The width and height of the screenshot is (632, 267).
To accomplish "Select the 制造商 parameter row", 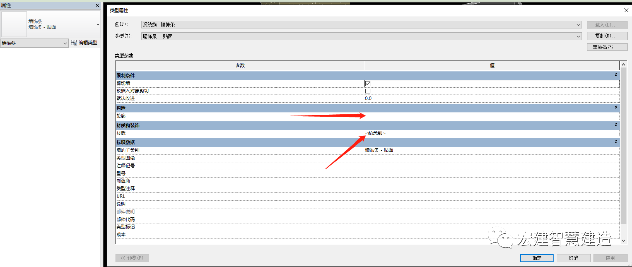I will point(367,181).
